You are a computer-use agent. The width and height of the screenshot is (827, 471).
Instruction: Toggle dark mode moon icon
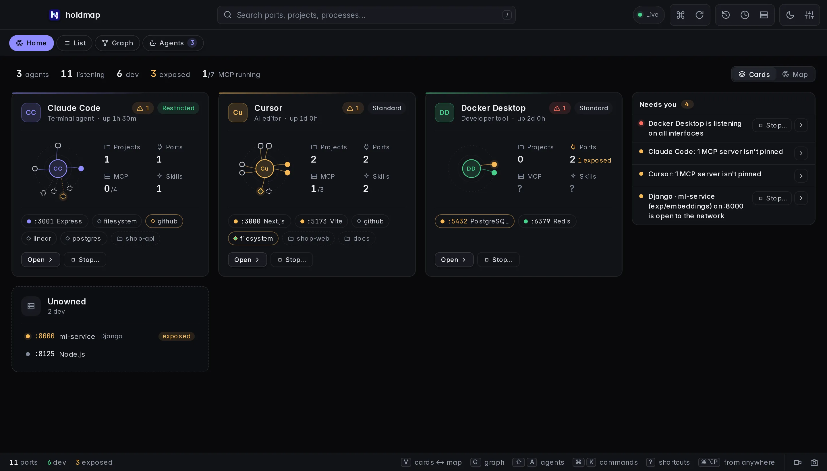pos(790,15)
